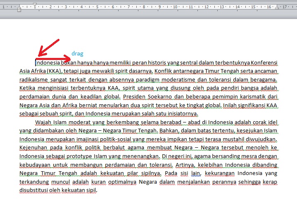Click the word "imajinasi"
Image resolution: width=297 pixels, height=199 pixels.
87,139
